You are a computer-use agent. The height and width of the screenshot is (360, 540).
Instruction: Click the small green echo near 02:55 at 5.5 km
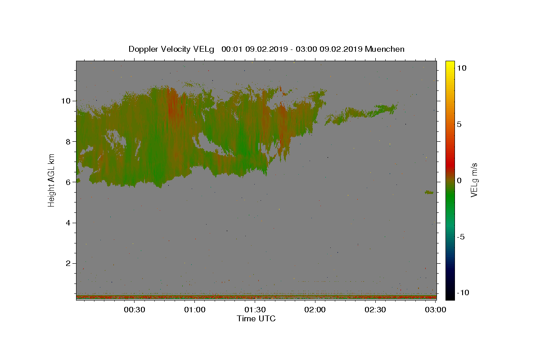pyautogui.click(x=429, y=192)
